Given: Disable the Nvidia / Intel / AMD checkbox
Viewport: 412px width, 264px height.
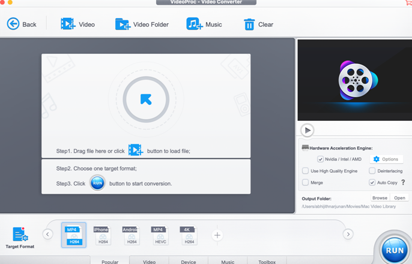Looking at the screenshot, I should [321, 159].
